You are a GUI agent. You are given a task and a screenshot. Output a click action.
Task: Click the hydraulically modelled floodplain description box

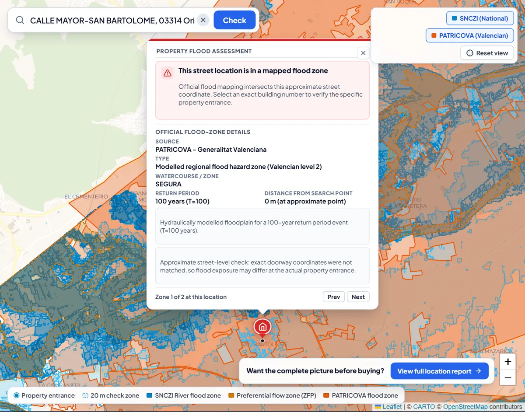[262, 226]
